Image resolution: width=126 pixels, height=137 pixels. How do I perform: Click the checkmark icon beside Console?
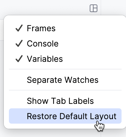point(19,43)
